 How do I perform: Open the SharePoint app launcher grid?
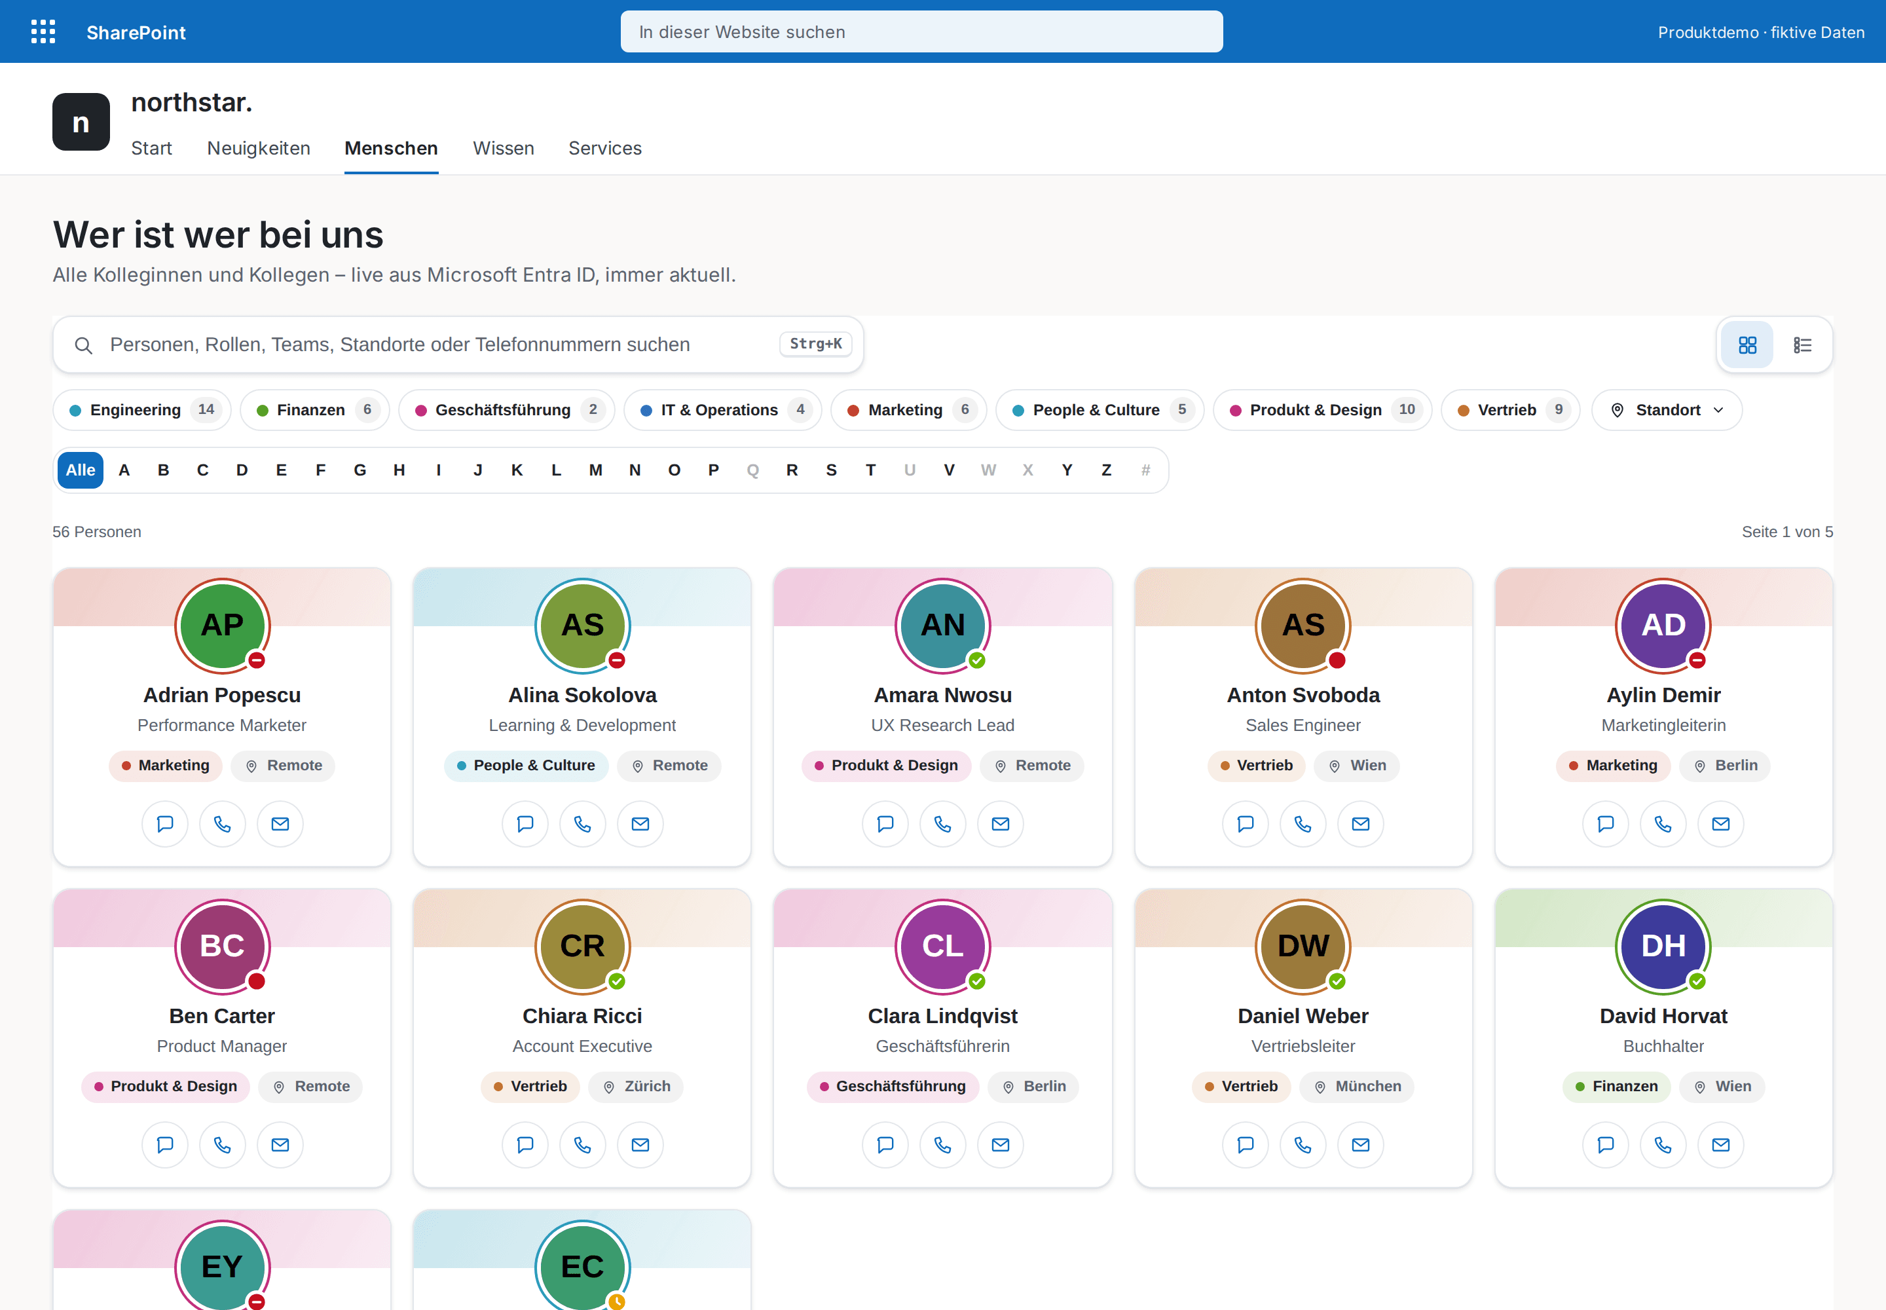(x=43, y=32)
